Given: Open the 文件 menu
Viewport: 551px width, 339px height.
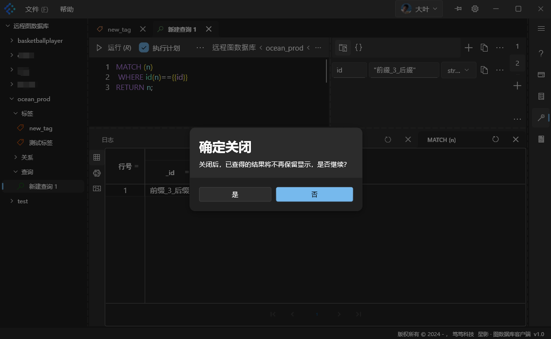Looking at the screenshot, I should point(37,9).
